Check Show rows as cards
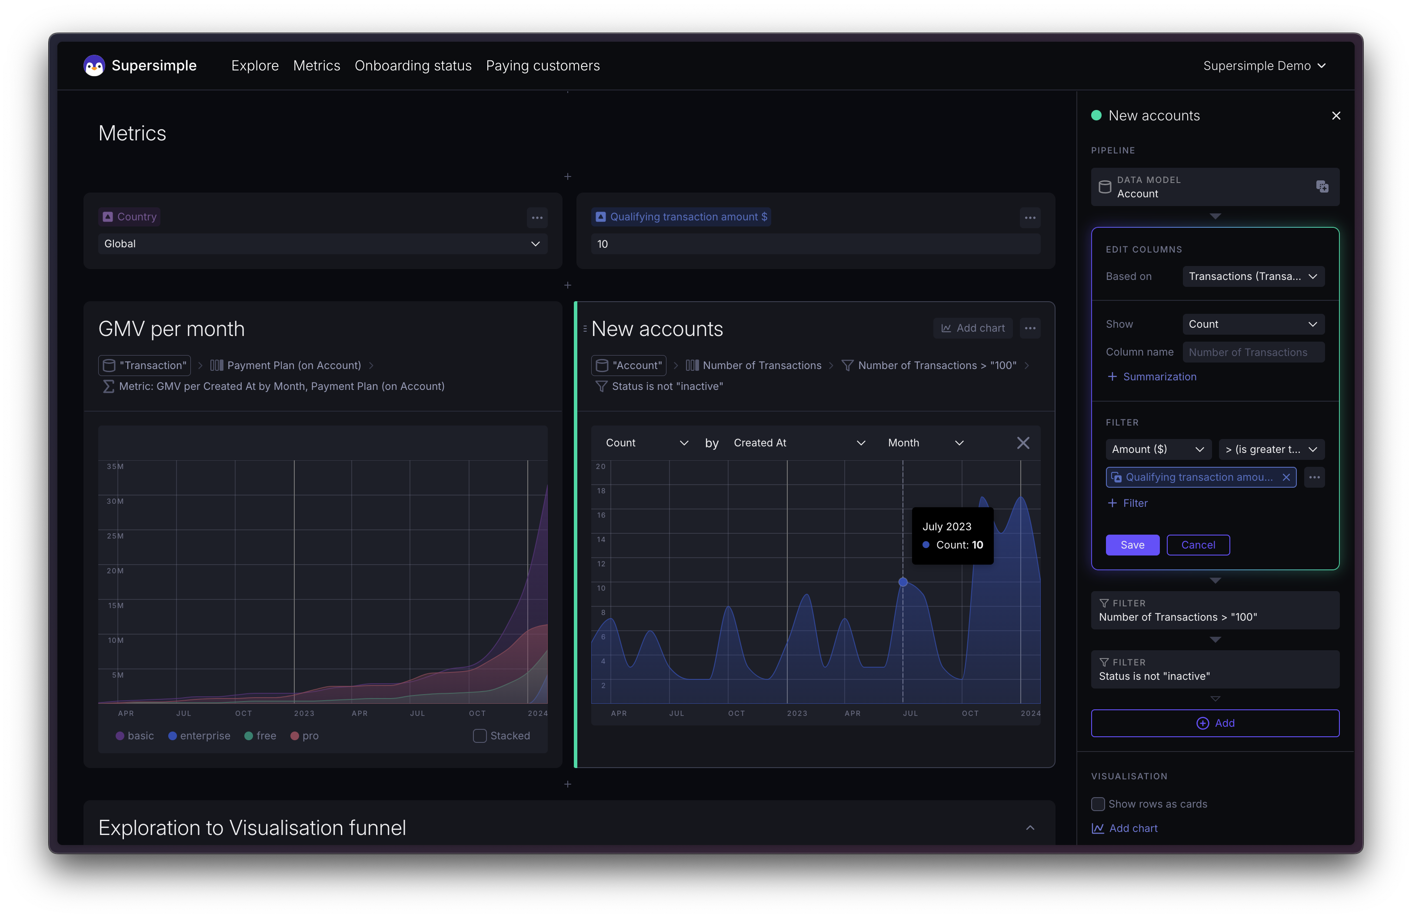1412x918 pixels. [x=1098, y=804]
